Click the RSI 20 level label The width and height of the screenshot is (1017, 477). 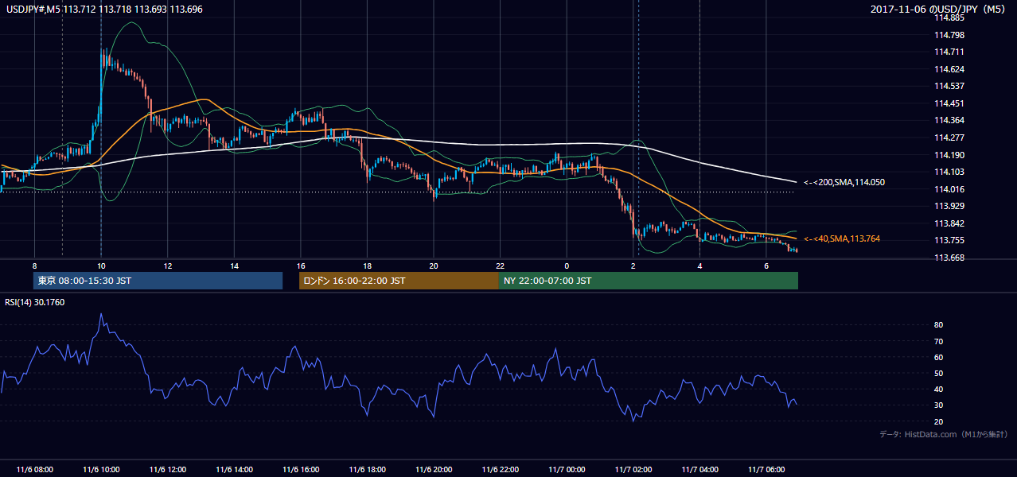click(938, 421)
